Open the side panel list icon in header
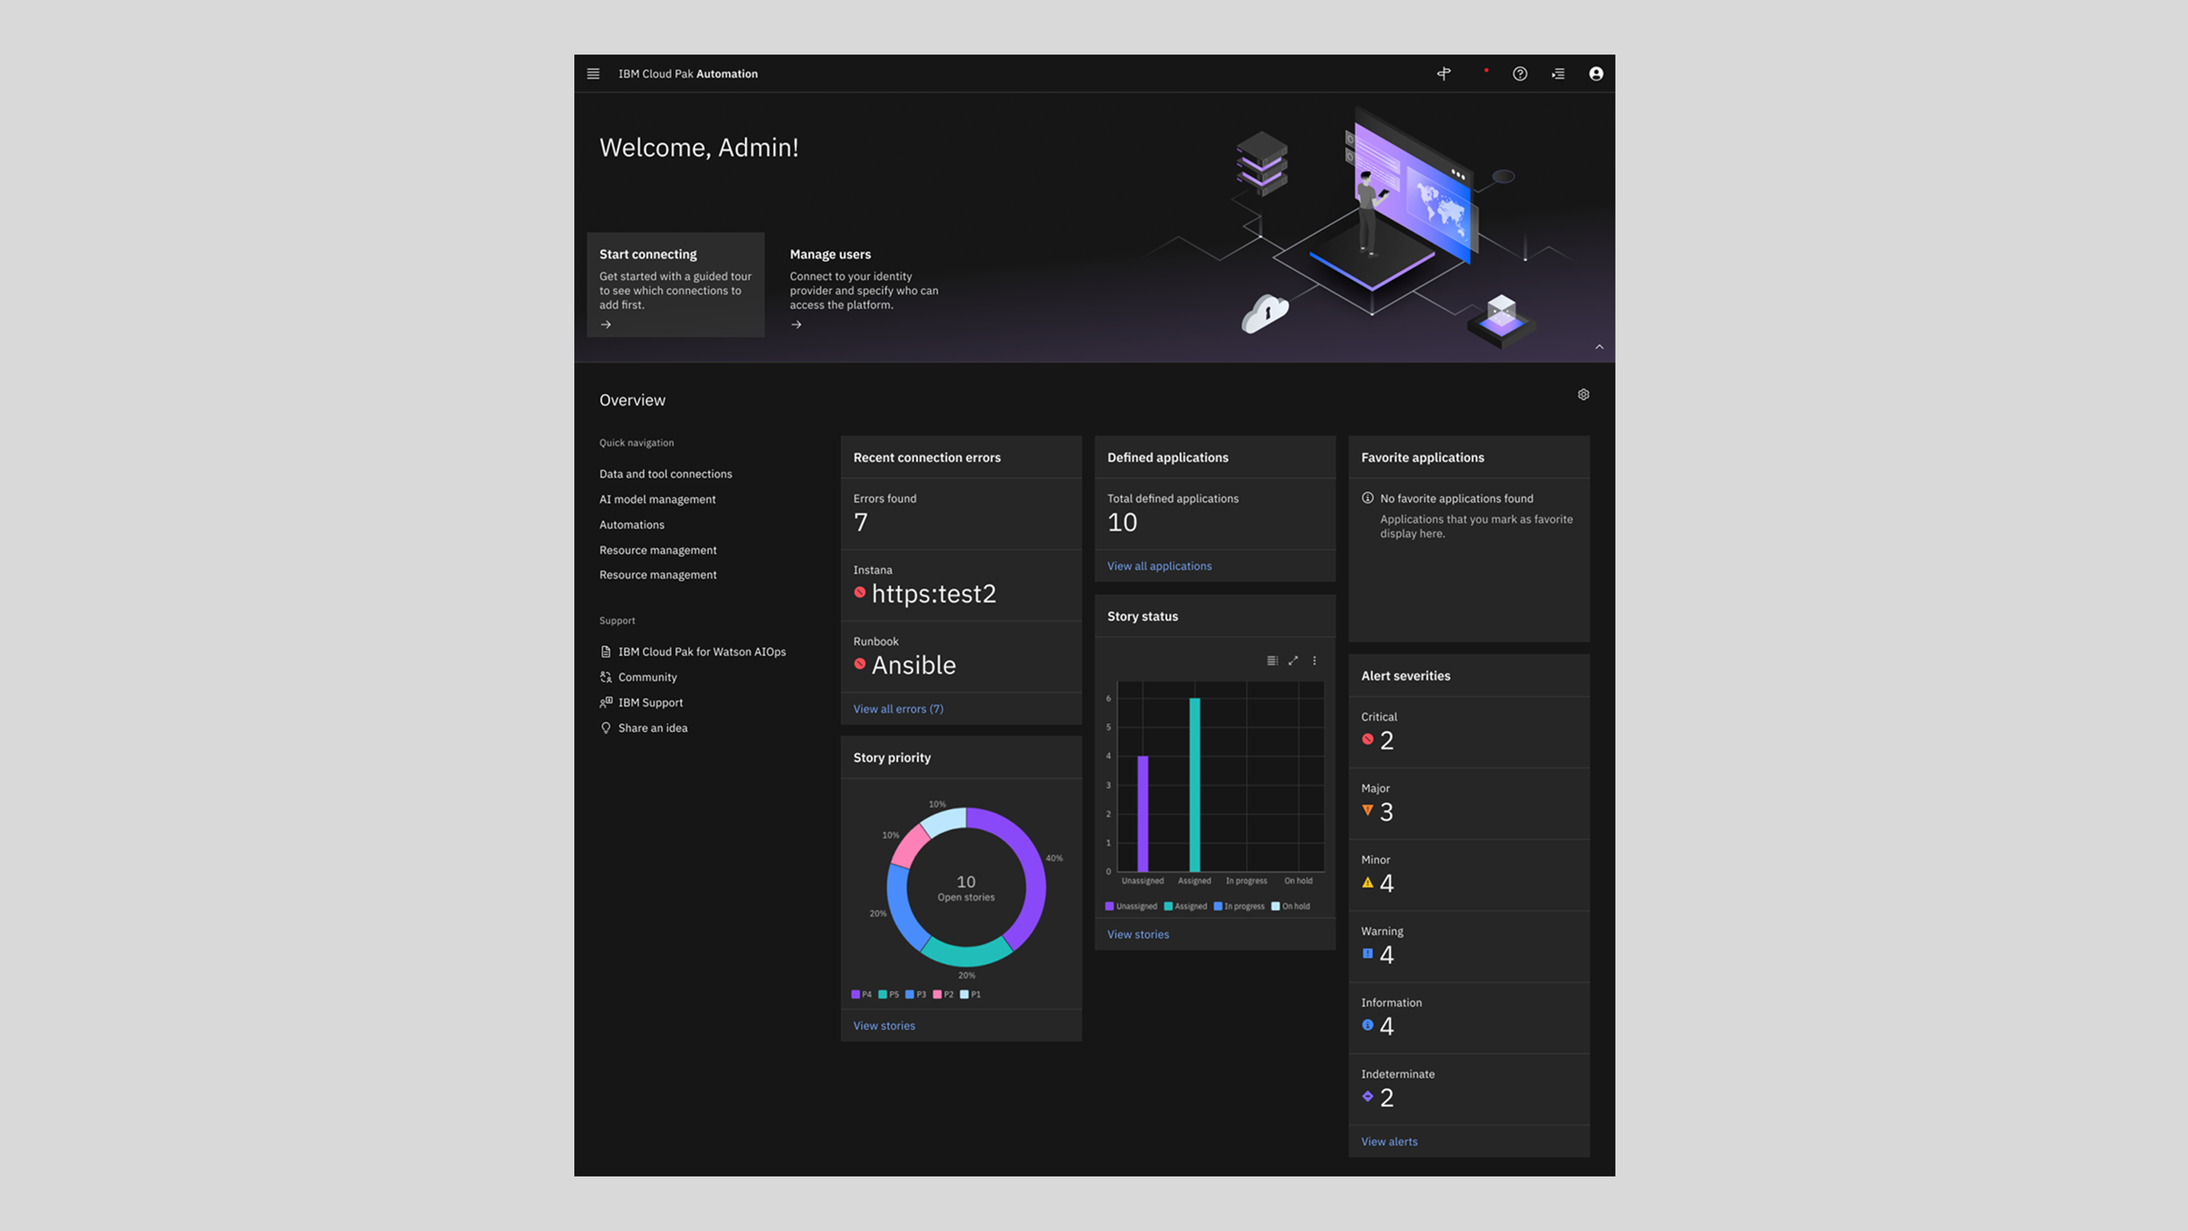The width and height of the screenshot is (2188, 1231). pyautogui.click(x=1558, y=74)
